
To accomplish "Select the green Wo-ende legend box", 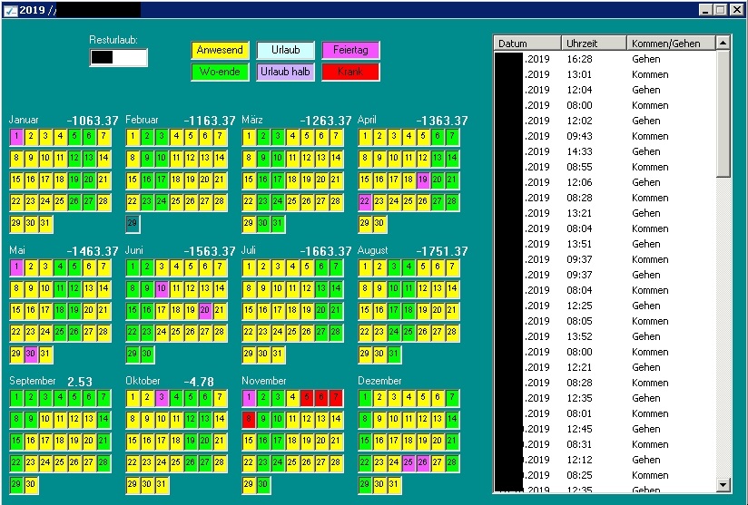I will click(x=220, y=72).
